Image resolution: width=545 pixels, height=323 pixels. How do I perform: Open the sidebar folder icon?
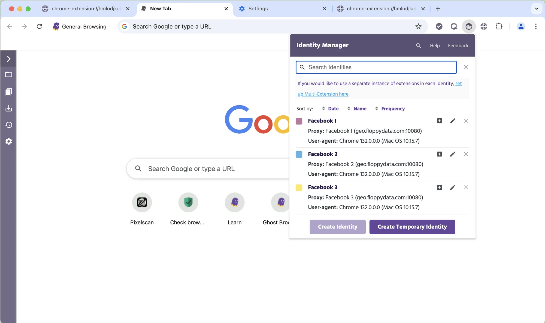(x=8, y=75)
